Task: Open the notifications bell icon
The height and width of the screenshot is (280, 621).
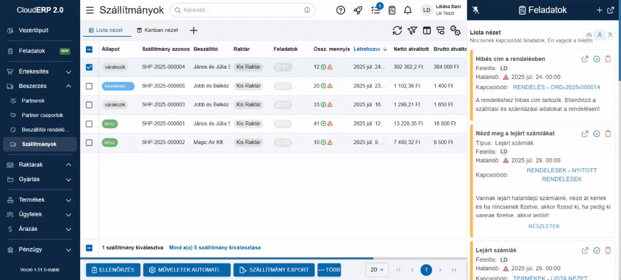Action: 408,10
